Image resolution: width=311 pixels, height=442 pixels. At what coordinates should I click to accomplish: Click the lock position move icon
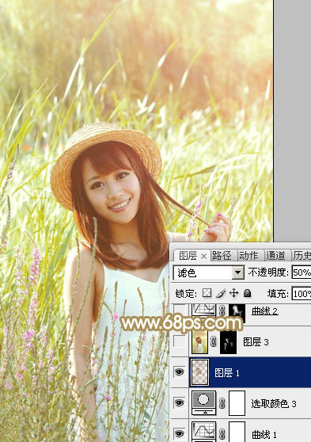pyautogui.click(x=233, y=293)
